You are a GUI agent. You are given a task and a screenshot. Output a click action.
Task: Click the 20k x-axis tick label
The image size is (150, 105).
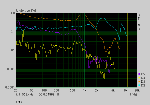tap(137, 90)
